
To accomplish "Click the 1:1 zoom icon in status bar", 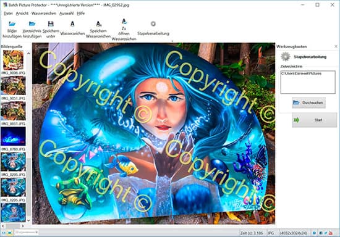I will (4, 233).
